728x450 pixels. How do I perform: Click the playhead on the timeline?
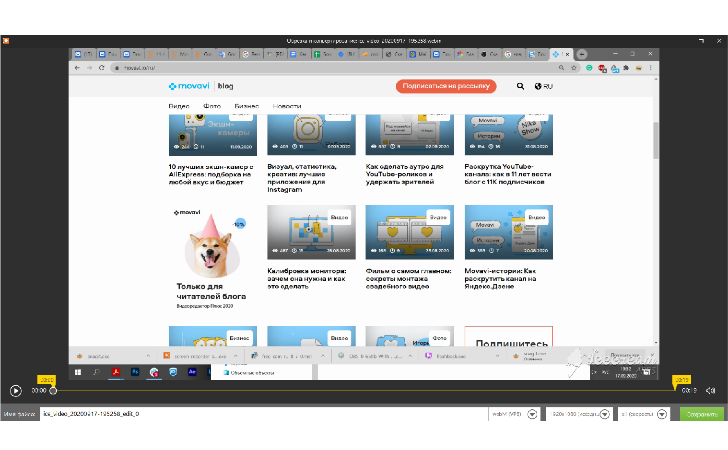(53, 391)
